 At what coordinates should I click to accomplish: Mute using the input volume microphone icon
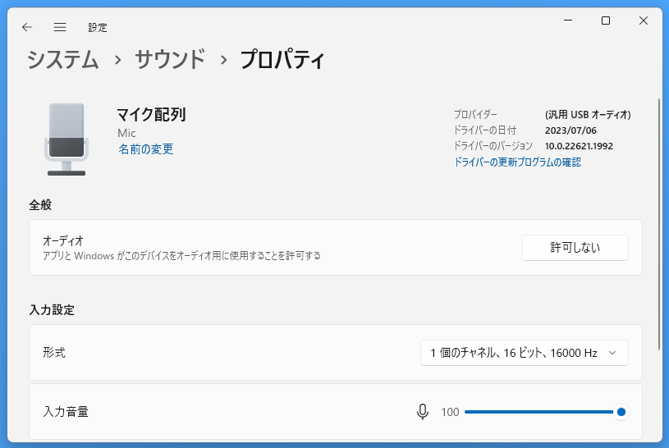(423, 412)
